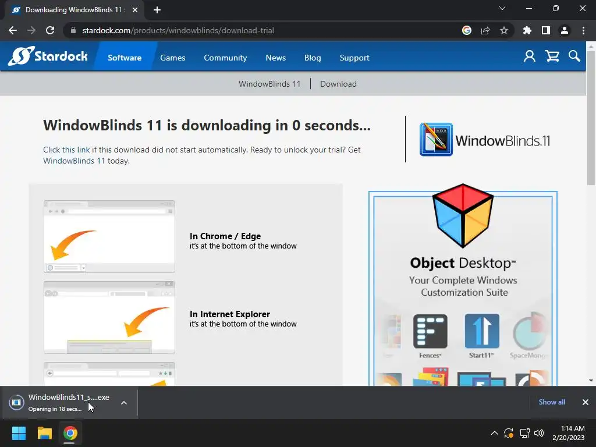This screenshot has height=447, width=596.
Task: Open the WindowBlinds 11 subnav link
Action: point(269,84)
